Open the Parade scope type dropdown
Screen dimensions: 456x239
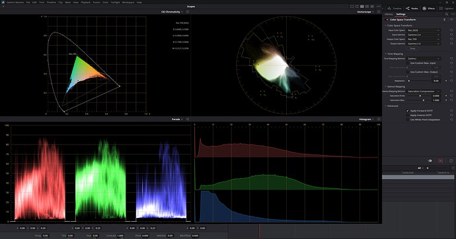177,119
